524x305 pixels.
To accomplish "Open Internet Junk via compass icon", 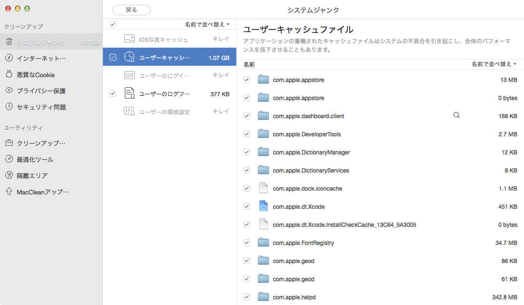I will 9,58.
